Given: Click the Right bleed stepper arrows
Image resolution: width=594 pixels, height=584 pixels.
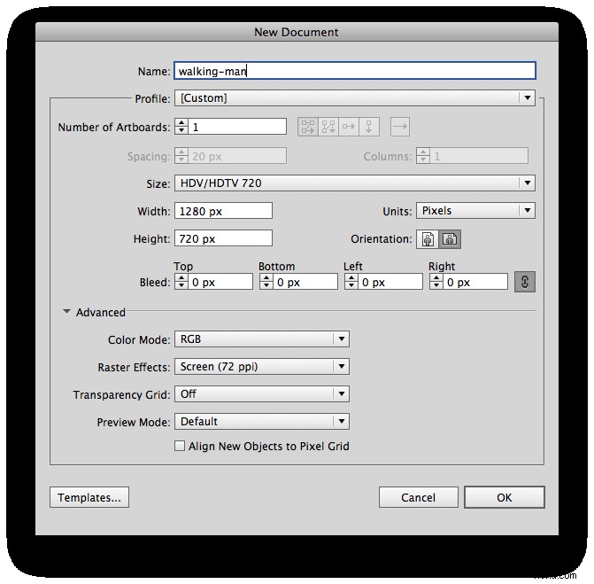Looking at the screenshot, I should 436,282.
